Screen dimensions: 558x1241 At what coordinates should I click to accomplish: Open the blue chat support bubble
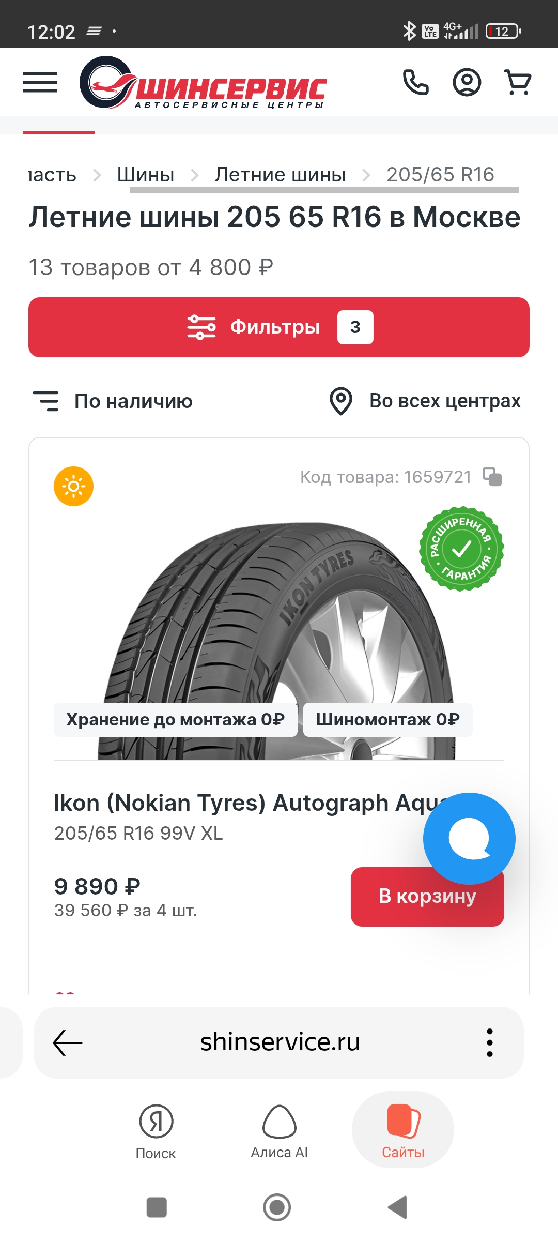click(469, 838)
